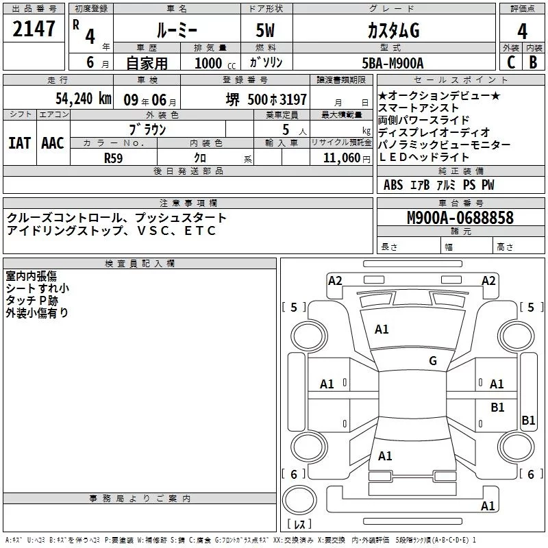The image size is (548, 548).
Task: Select スマートアシスト sales point
Action: tap(419, 108)
